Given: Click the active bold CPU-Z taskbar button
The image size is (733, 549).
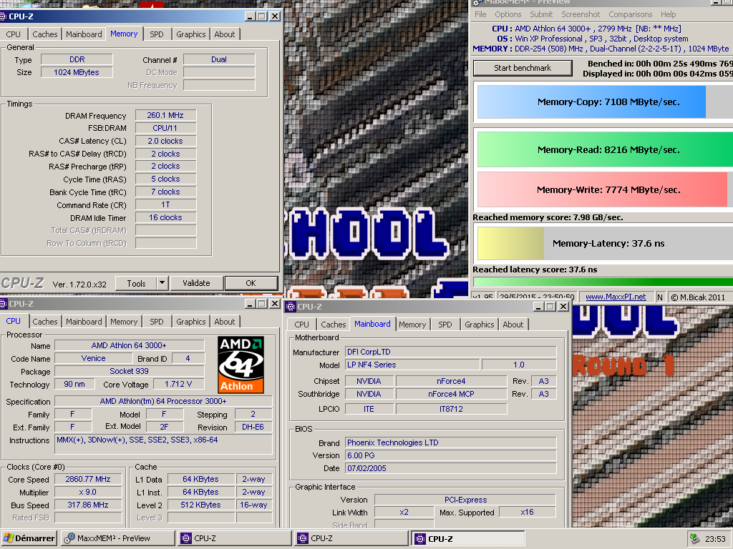Looking at the screenshot, I should pyautogui.click(x=468, y=538).
